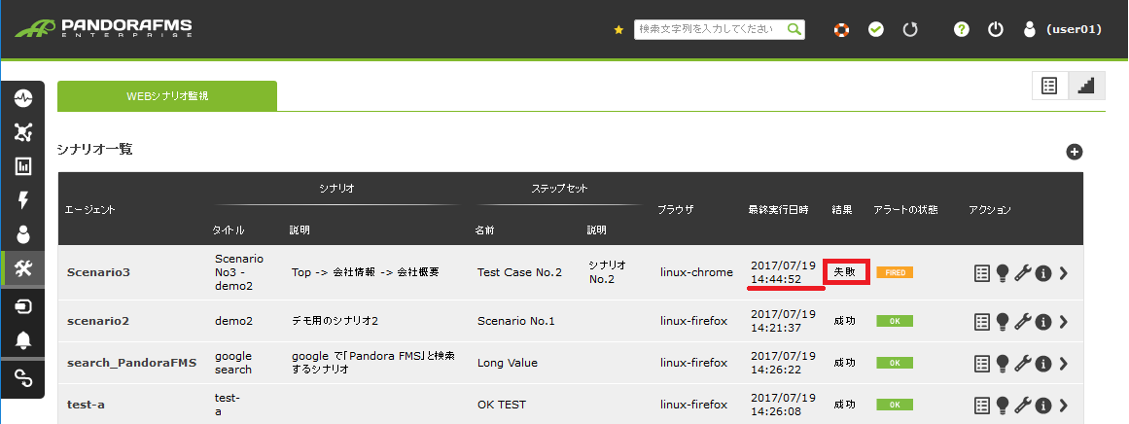Open list icon for Scenario3 row
This screenshot has width=1129, height=424.
click(x=981, y=273)
